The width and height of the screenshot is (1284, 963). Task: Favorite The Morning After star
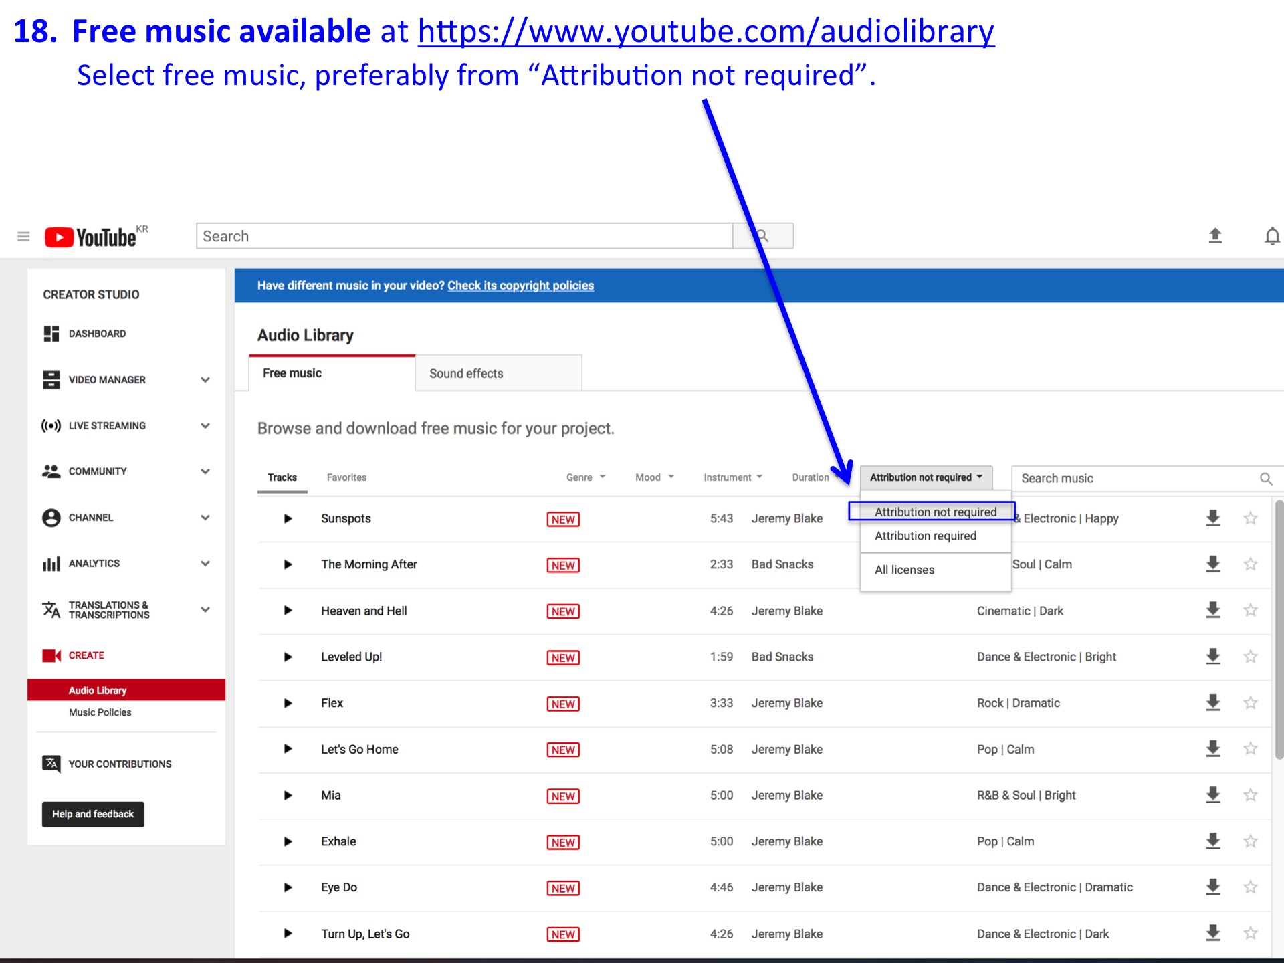(x=1251, y=564)
